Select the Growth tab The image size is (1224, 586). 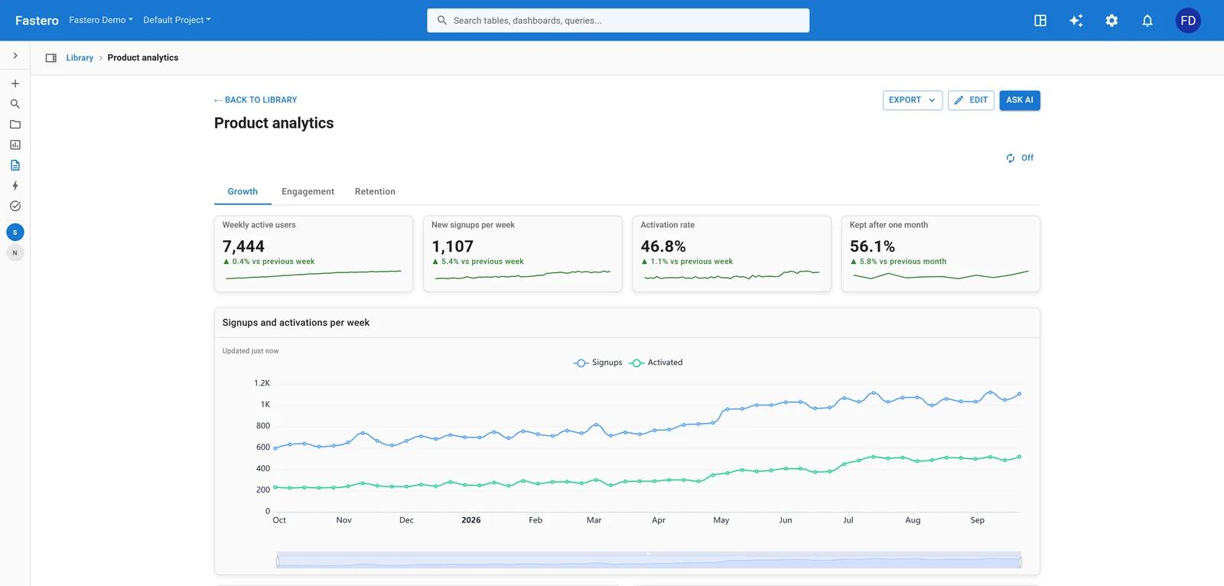coord(243,191)
